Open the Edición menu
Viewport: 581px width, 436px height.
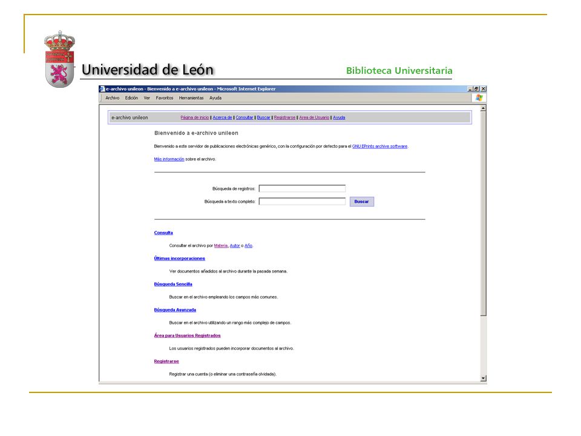pos(131,98)
